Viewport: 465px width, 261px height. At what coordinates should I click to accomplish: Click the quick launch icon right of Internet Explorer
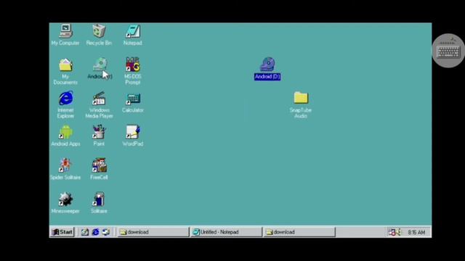(x=106, y=232)
